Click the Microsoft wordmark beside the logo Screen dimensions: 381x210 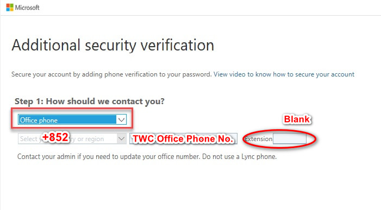[x=27, y=8]
